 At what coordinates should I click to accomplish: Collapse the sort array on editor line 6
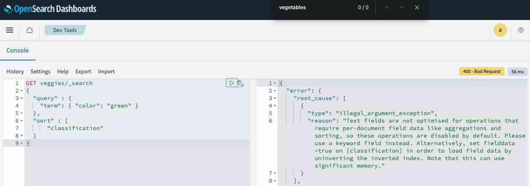point(21,121)
